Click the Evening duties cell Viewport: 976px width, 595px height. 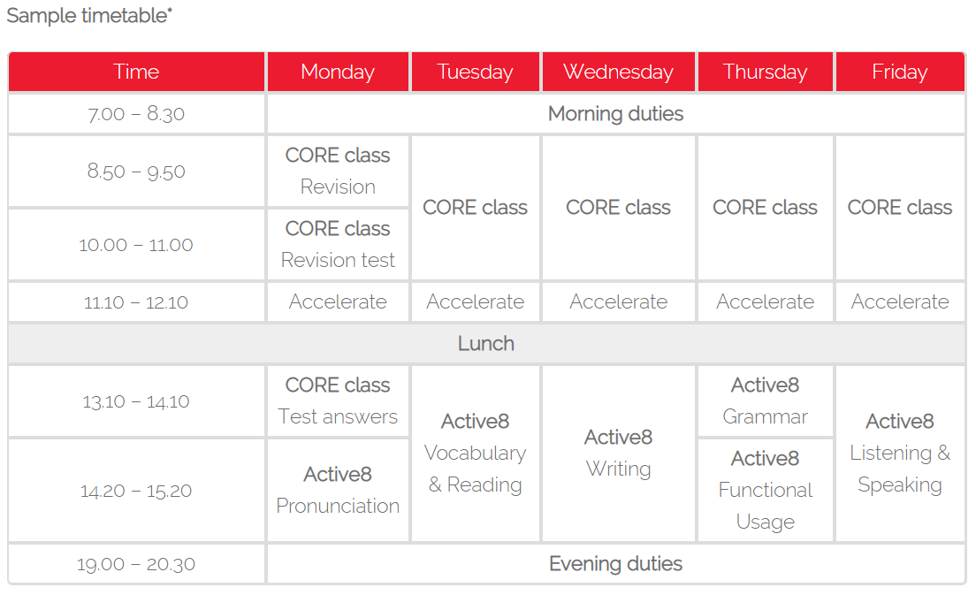[616, 564]
